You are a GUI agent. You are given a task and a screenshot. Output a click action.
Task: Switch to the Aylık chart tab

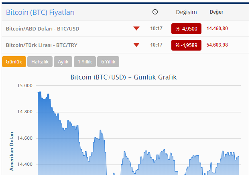[63, 61]
